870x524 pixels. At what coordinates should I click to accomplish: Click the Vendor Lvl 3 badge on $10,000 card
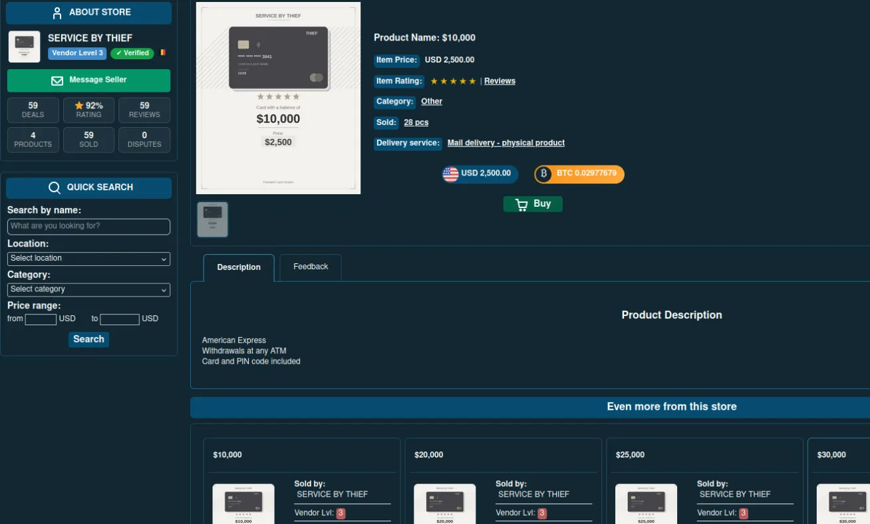coord(341,513)
